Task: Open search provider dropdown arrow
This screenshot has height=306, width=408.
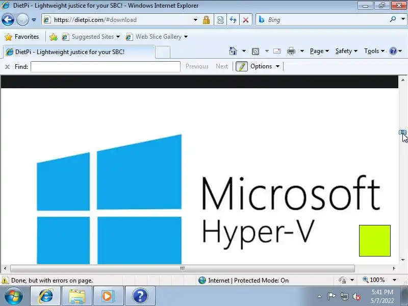Action: [403, 19]
